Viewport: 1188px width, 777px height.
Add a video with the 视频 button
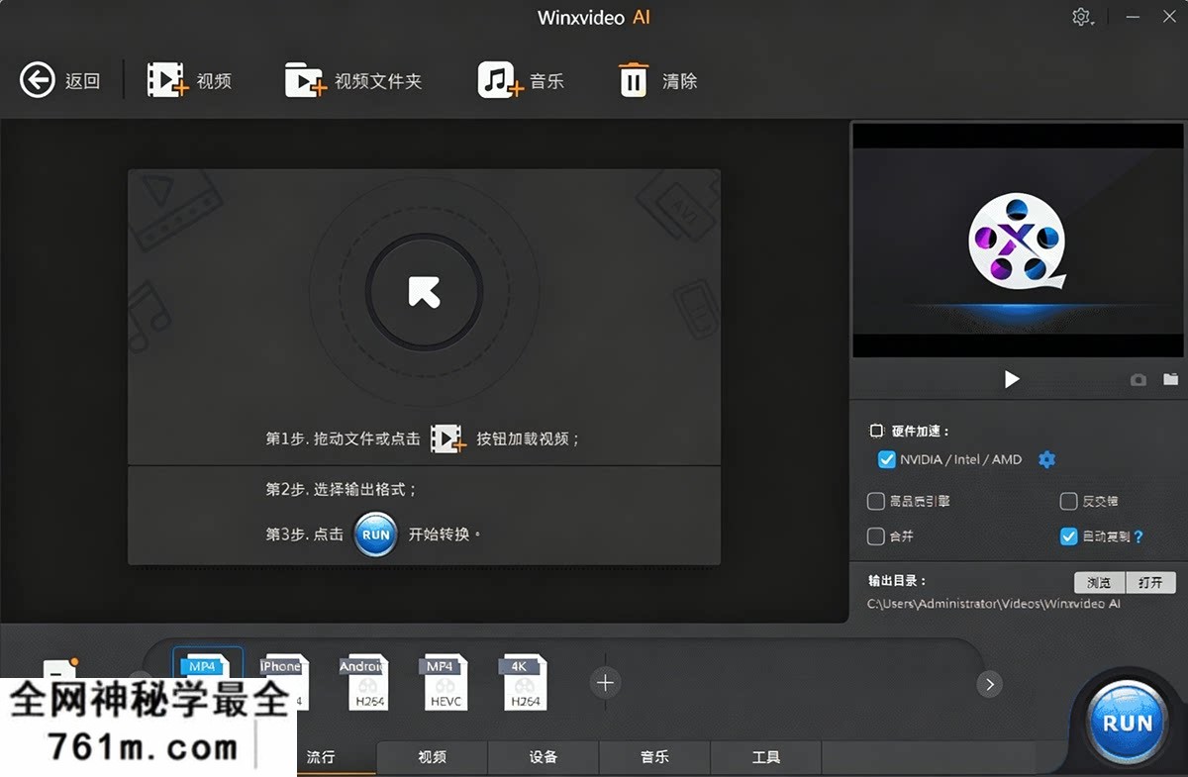189,80
